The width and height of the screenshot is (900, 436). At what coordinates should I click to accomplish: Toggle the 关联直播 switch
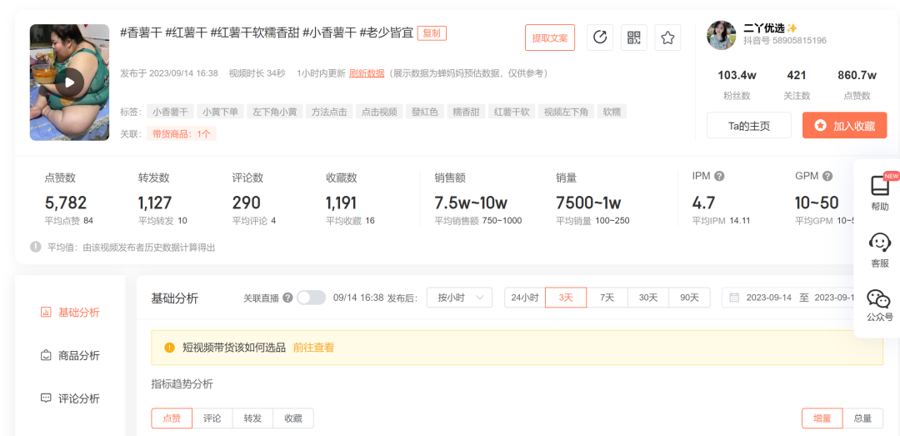[x=311, y=298]
